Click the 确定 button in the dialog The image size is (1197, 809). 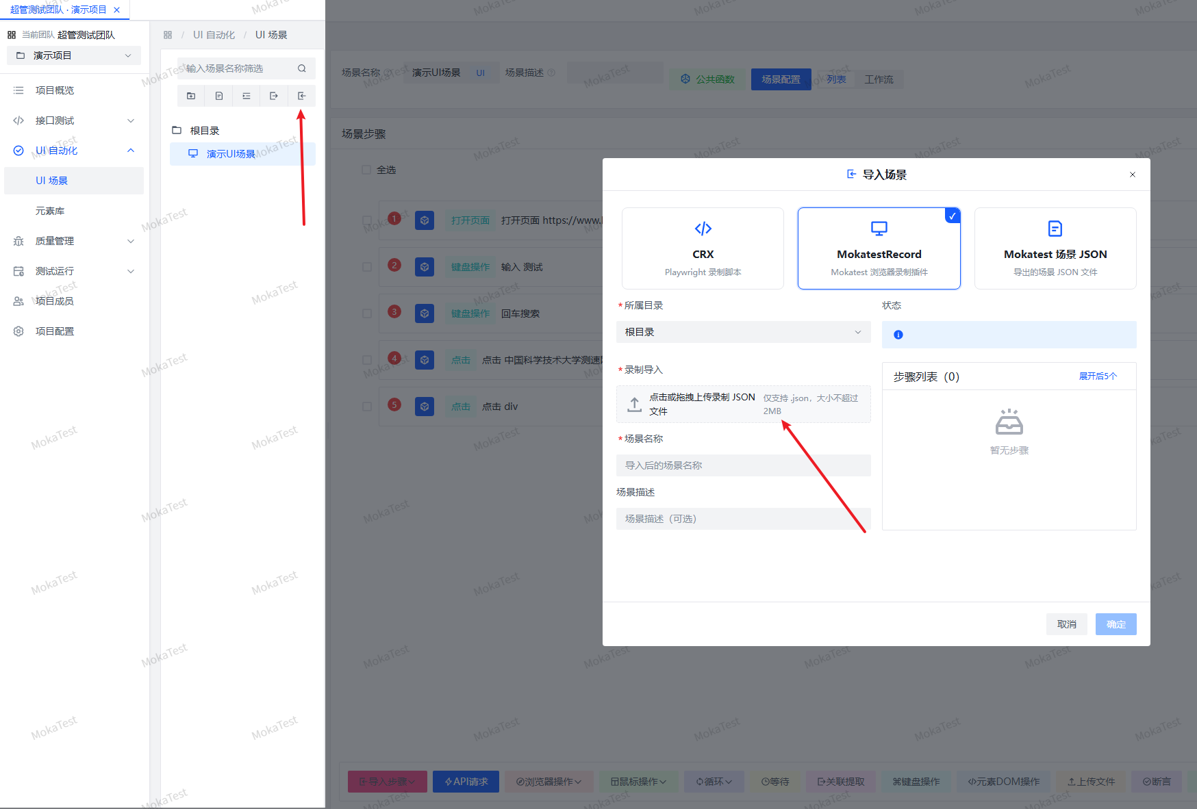[1116, 624]
